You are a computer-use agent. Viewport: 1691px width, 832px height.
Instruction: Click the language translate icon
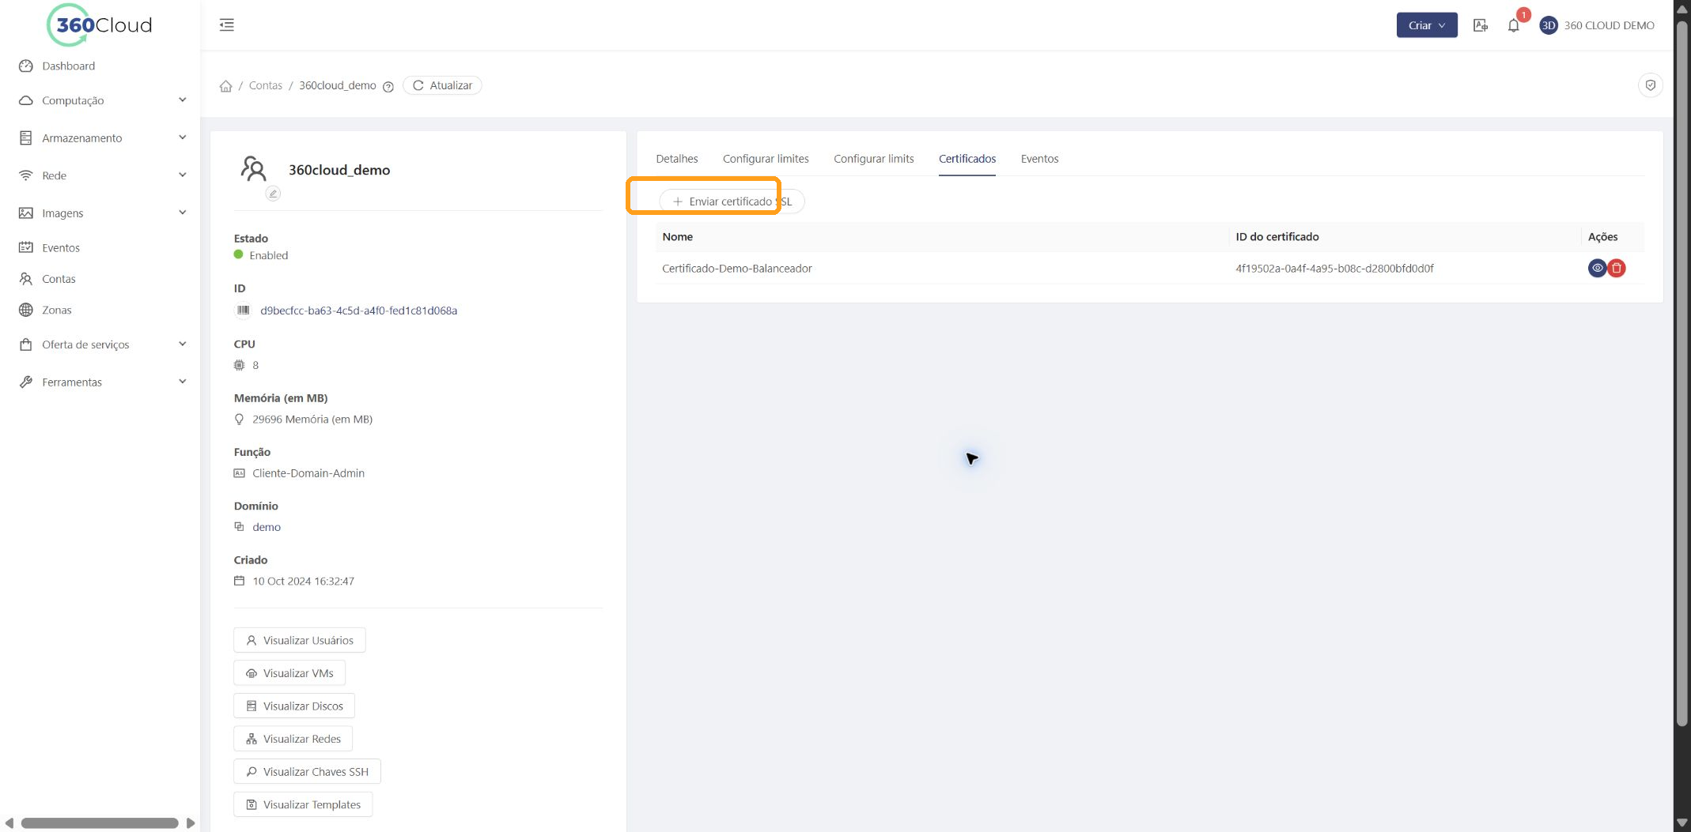[1481, 25]
